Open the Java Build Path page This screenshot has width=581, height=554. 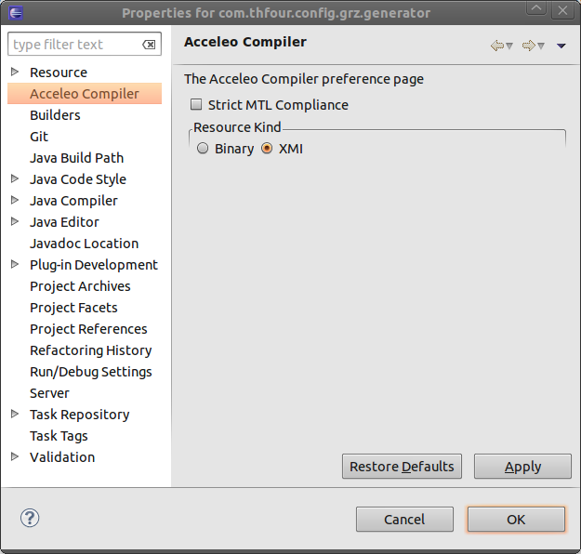[x=77, y=158]
